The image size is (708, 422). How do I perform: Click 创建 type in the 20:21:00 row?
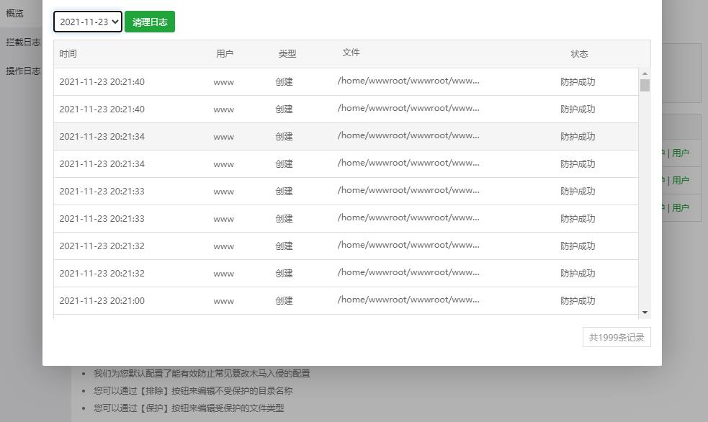pos(284,300)
